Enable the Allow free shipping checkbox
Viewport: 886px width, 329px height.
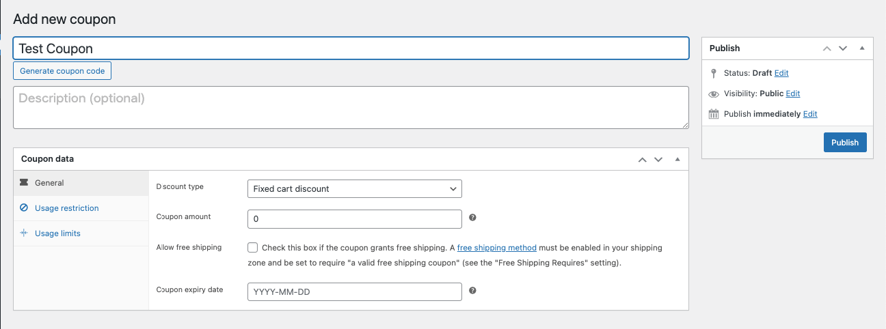[x=253, y=248]
